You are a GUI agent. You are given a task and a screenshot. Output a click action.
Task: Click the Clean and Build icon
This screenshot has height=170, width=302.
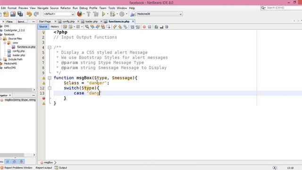[96, 14]
